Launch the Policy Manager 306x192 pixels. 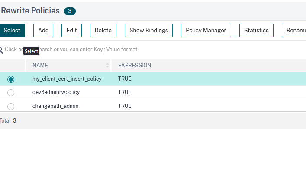click(206, 30)
